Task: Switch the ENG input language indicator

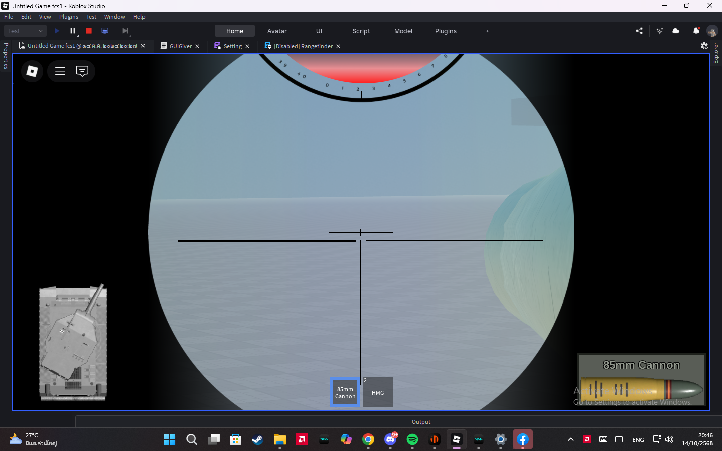Action: (x=638, y=440)
